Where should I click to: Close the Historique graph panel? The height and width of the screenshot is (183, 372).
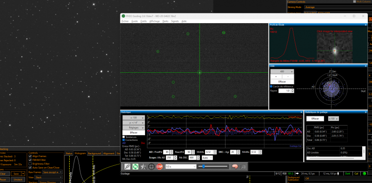pyautogui.click(x=301, y=112)
